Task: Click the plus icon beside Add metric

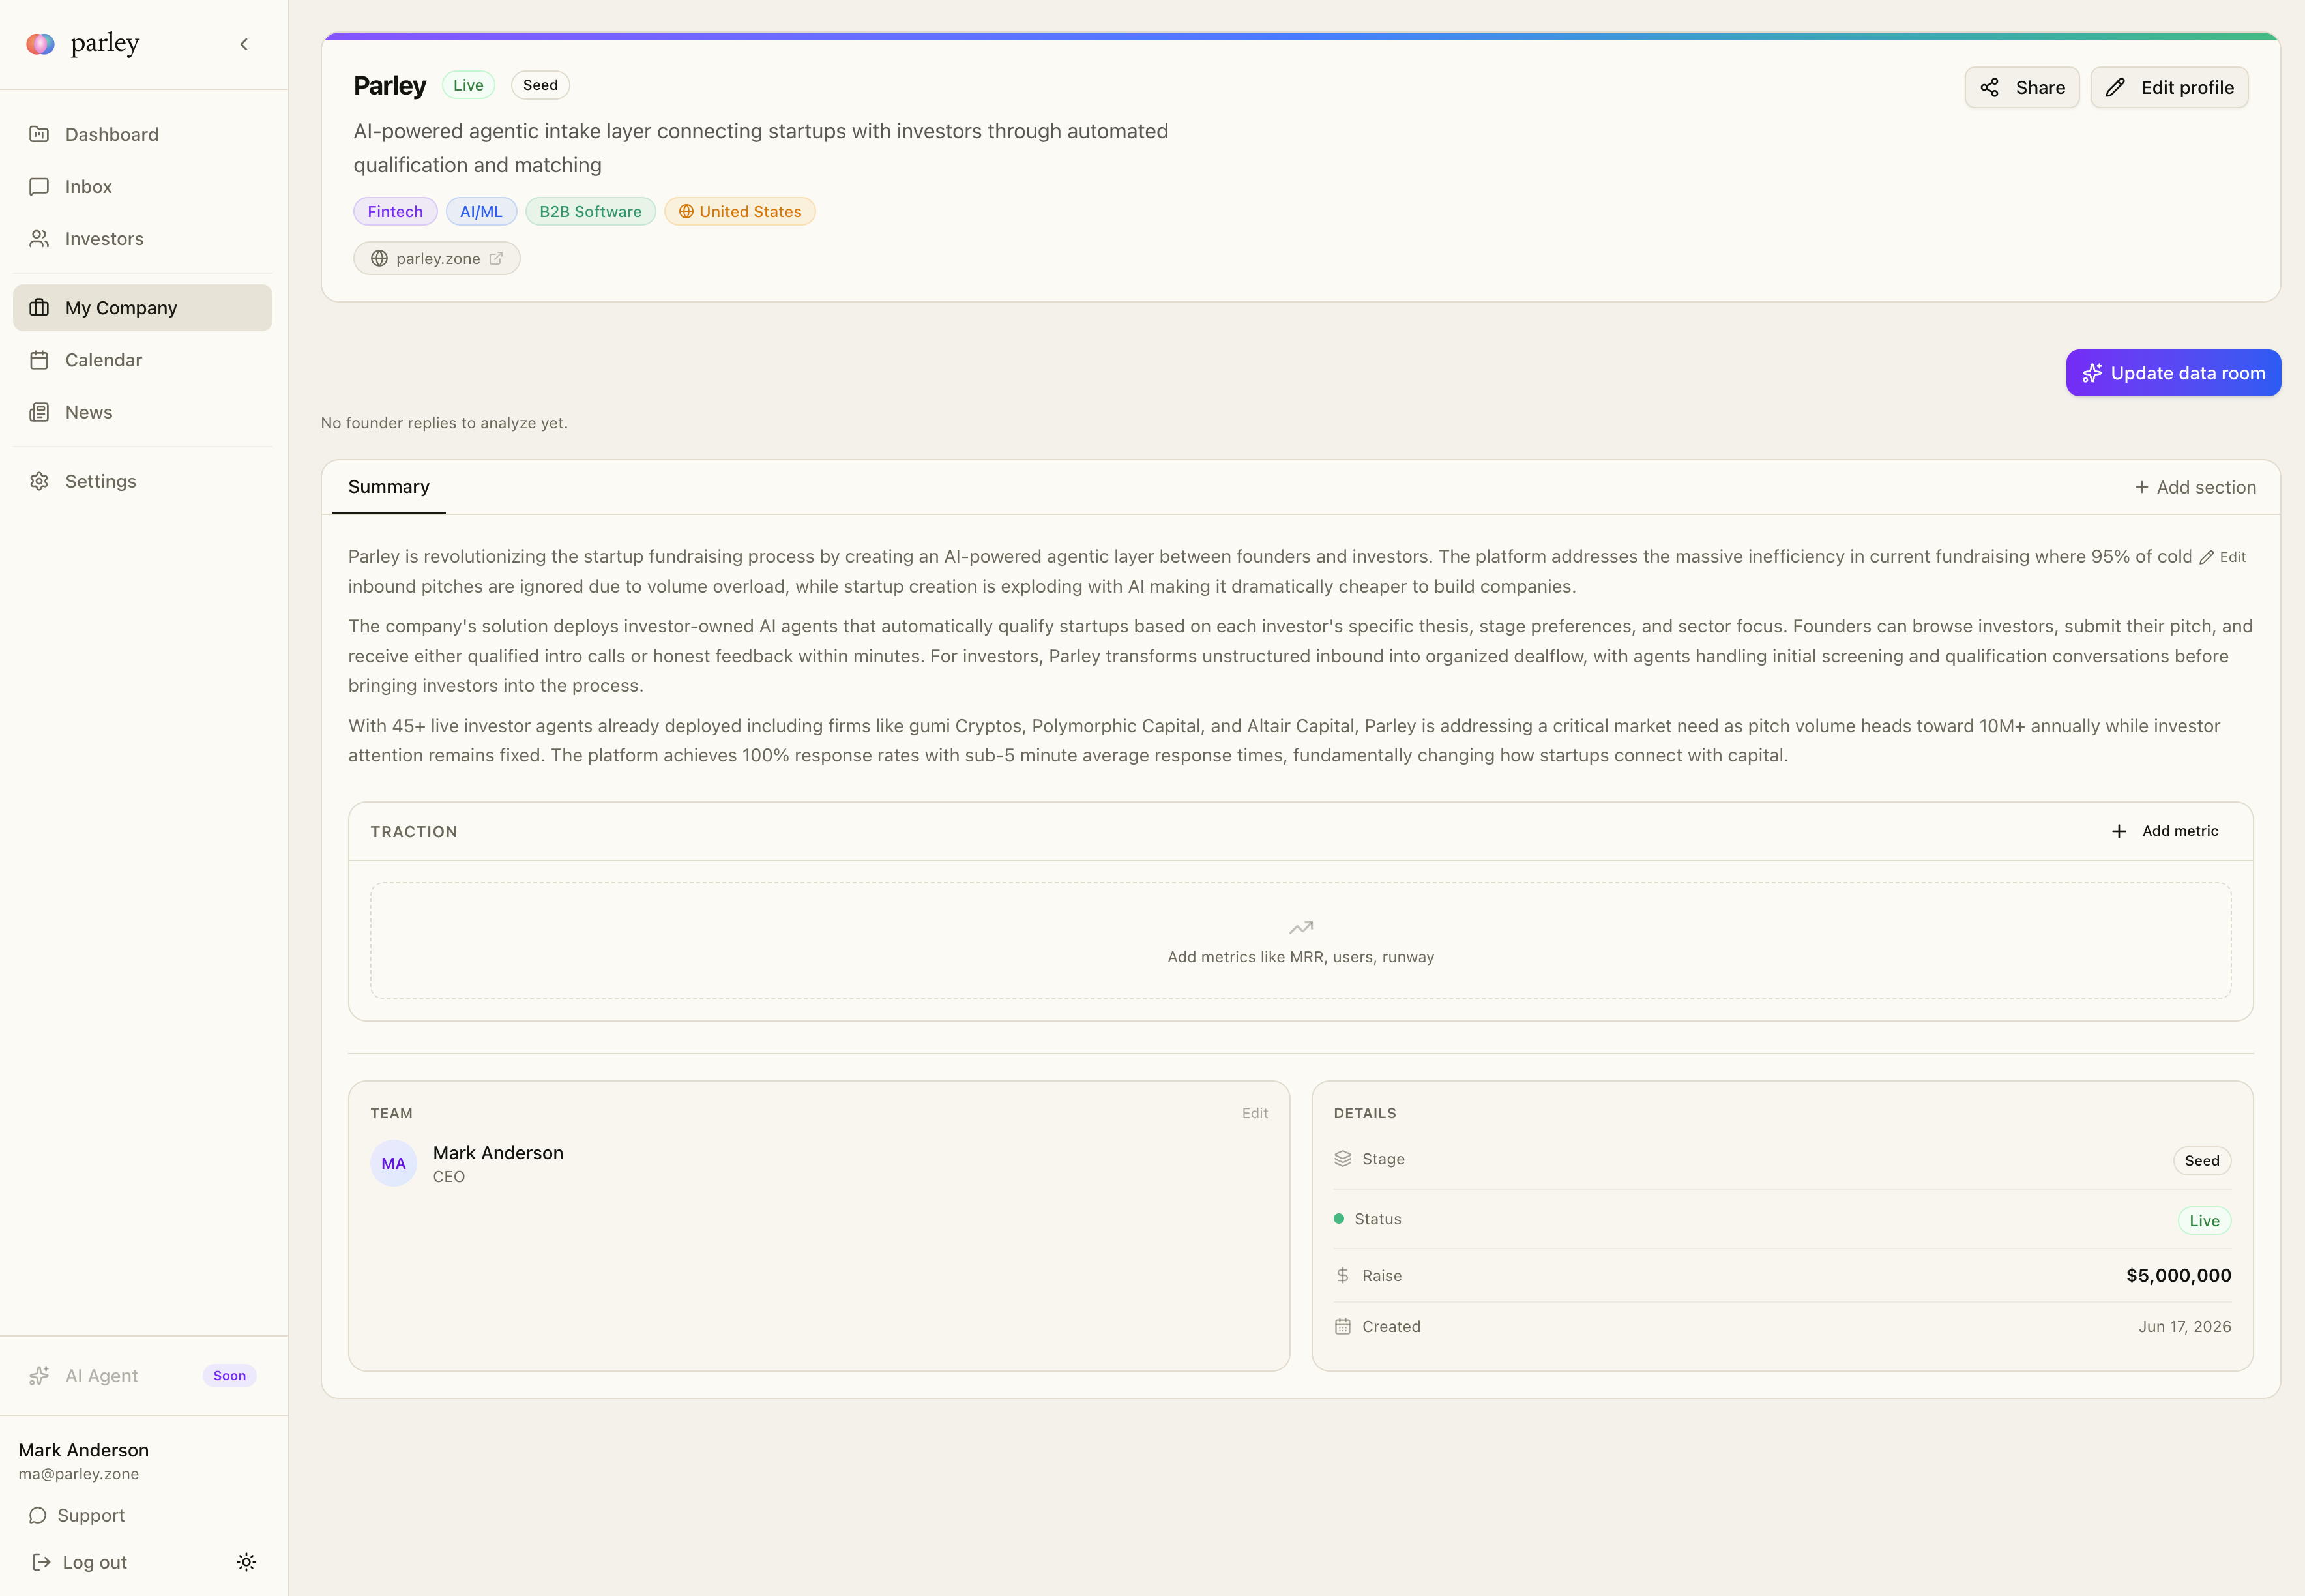Action: [2119, 831]
